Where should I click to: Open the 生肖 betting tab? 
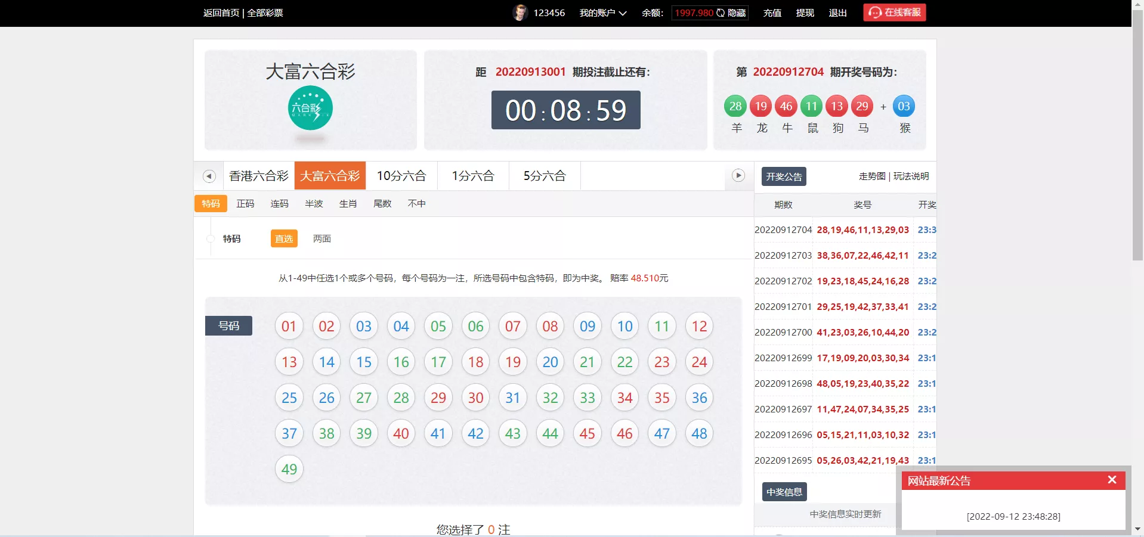(x=348, y=203)
